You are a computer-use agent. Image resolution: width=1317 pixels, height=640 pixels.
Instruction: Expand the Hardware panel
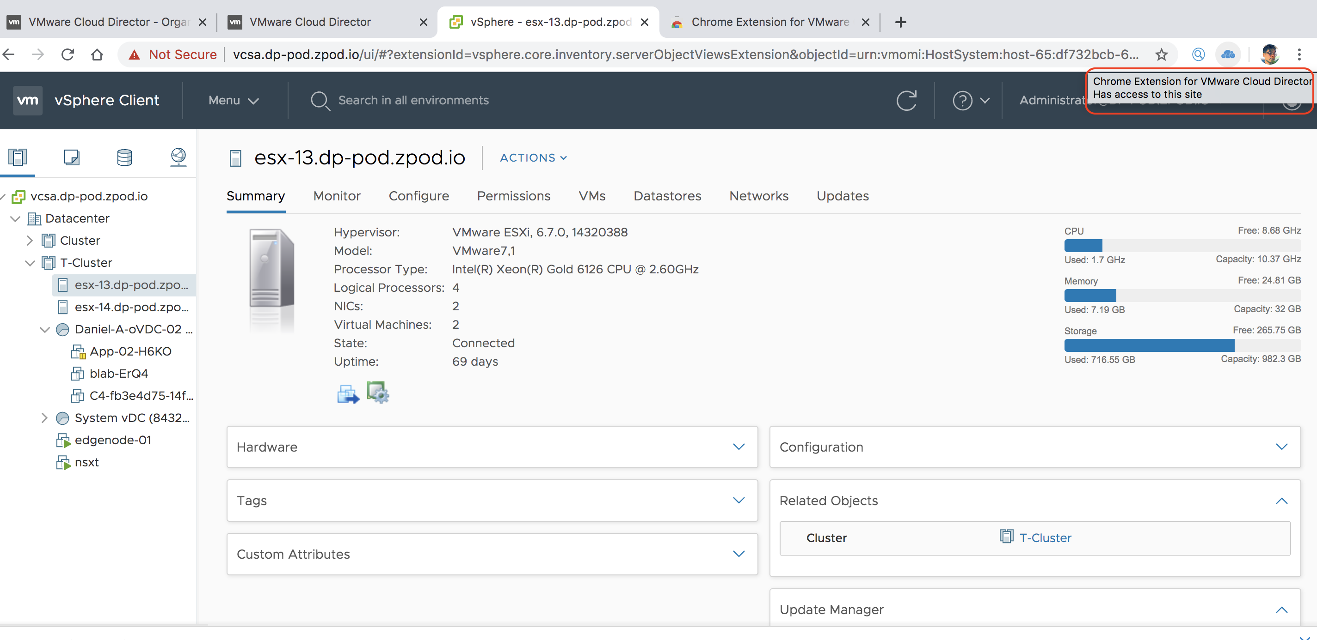(738, 447)
